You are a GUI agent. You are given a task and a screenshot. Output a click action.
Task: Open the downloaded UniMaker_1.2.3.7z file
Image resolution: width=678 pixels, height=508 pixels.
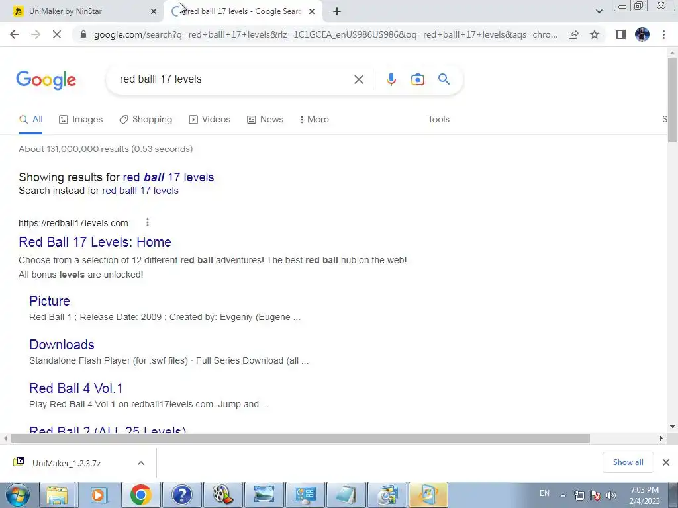coord(67,463)
